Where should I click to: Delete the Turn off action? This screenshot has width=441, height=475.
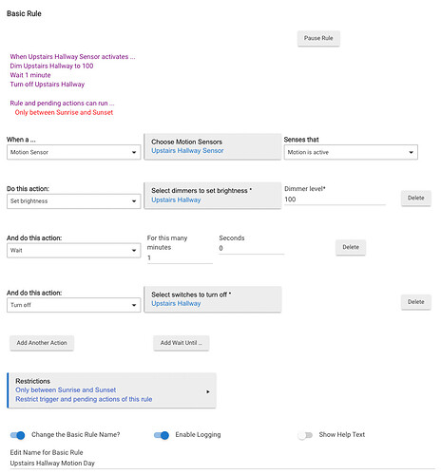click(416, 302)
